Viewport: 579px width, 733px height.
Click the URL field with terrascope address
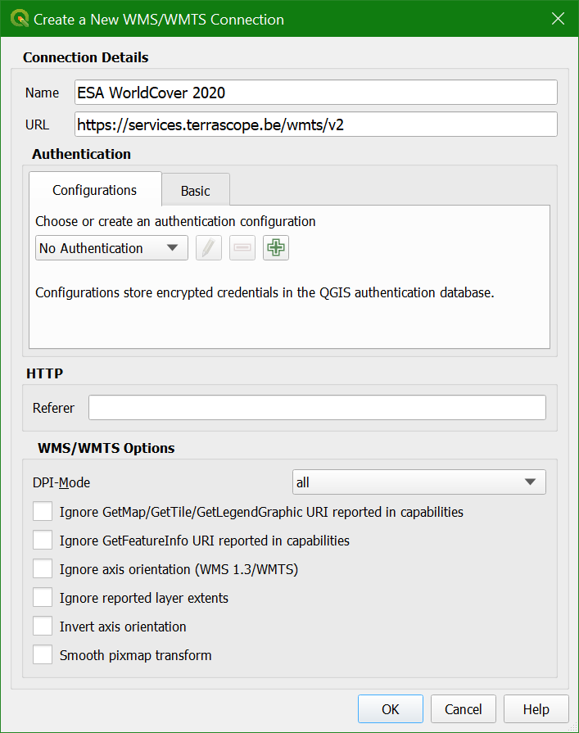[x=316, y=124]
